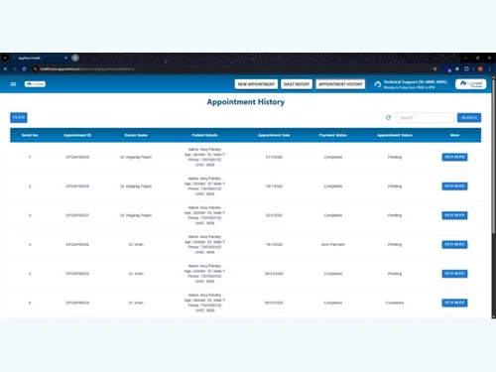Click the appointment date in row 3
This screenshot has width=496, height=372.
(274, 215)
